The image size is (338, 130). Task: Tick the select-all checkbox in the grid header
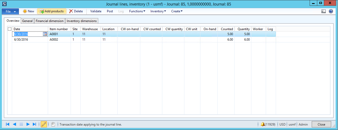10,29
